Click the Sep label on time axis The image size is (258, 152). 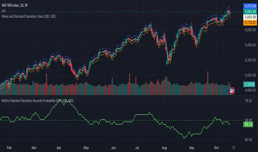click(x=192, y=148)
